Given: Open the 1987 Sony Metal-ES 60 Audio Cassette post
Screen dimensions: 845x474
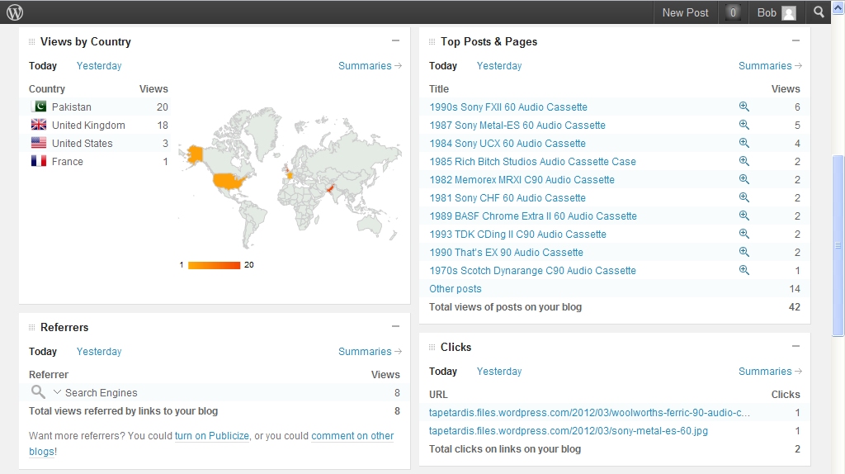Looking at the screenshot, I should tap(517, 125).
